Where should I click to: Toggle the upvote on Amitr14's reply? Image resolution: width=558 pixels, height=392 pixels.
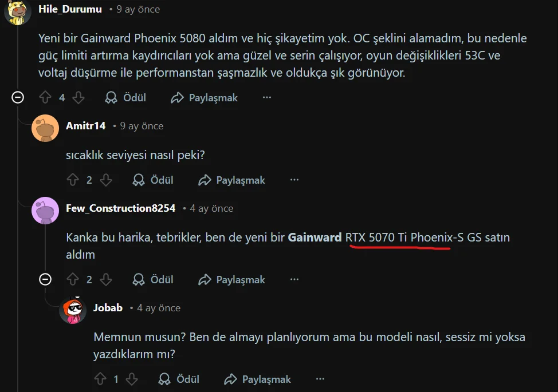(73, 180)
